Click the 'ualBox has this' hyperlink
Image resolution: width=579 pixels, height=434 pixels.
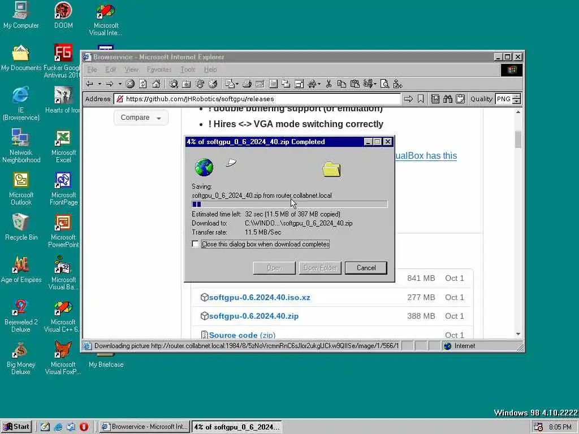[426, 156]
